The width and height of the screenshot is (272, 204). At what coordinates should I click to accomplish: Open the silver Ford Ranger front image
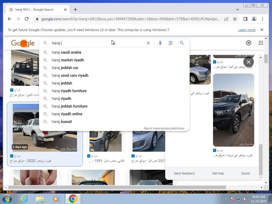tap(200, 70)
